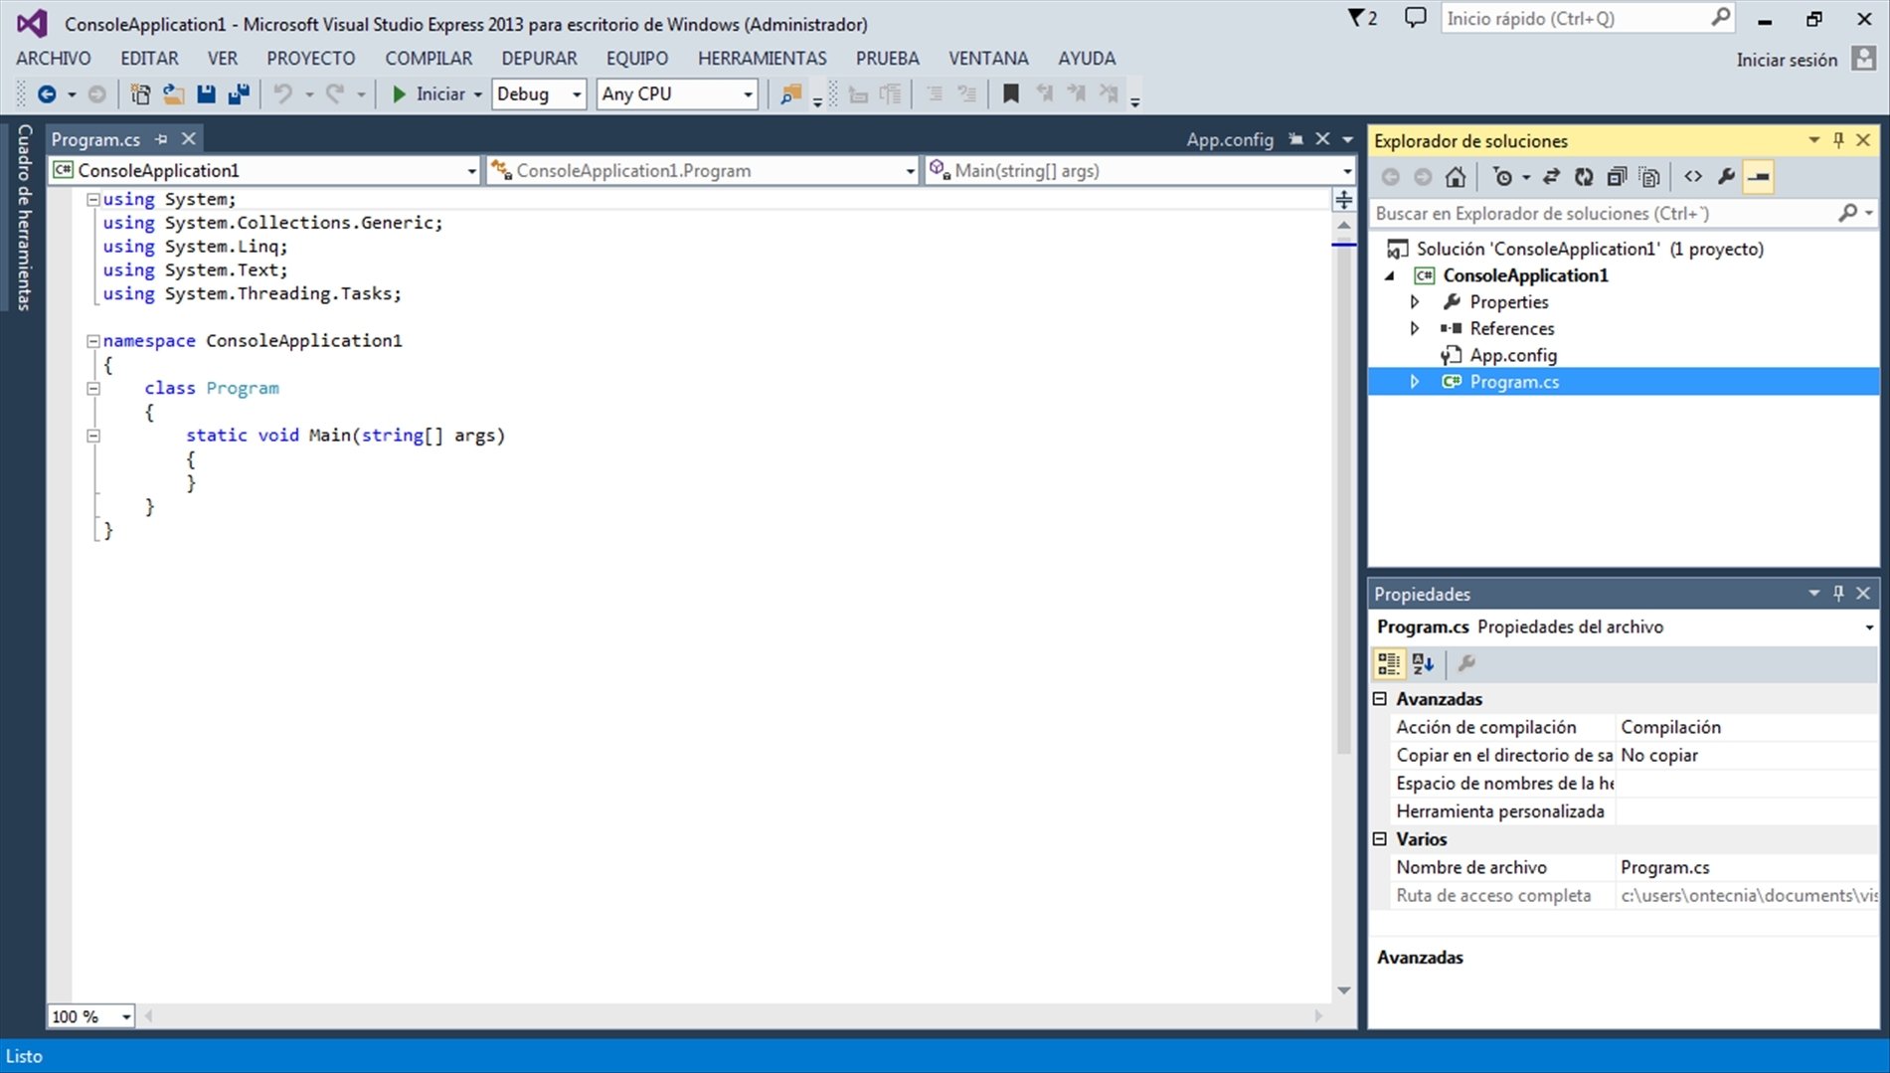Image resolution: width=1890 pixels, height=1073 pixels.
Task: Pin the Propiedades panel
Action: [x=1838, y=594]
